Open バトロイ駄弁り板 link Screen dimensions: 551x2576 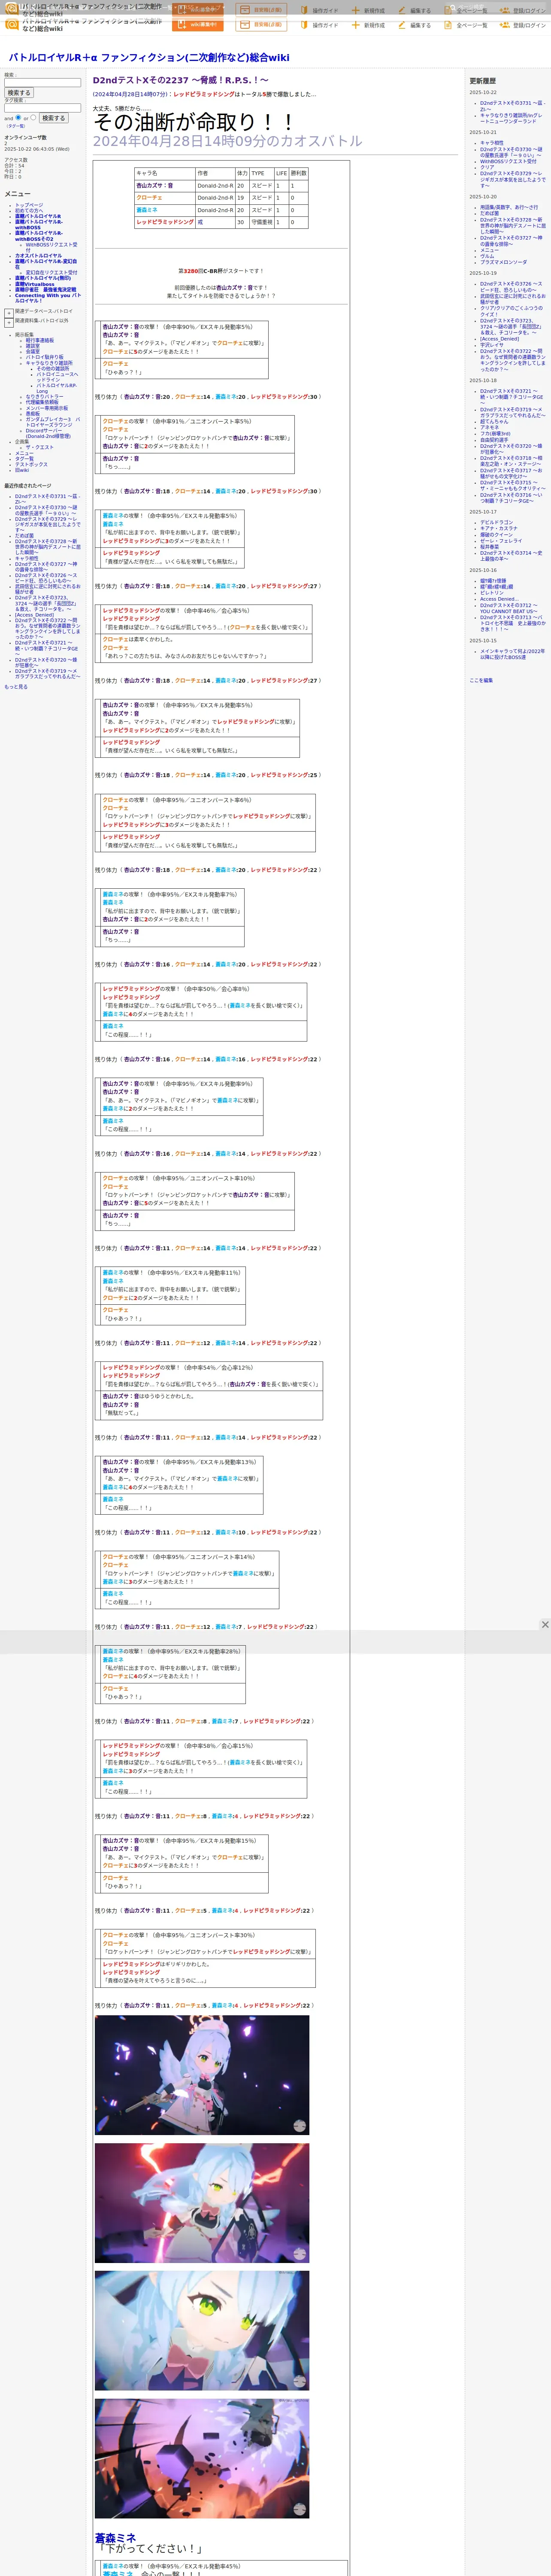pos(44,357)
